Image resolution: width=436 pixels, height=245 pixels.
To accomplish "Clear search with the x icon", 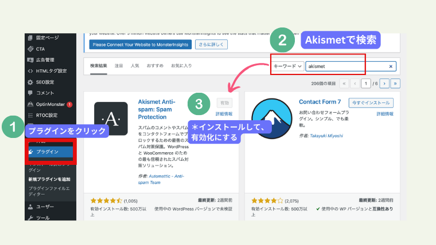I will pos(391,66).
